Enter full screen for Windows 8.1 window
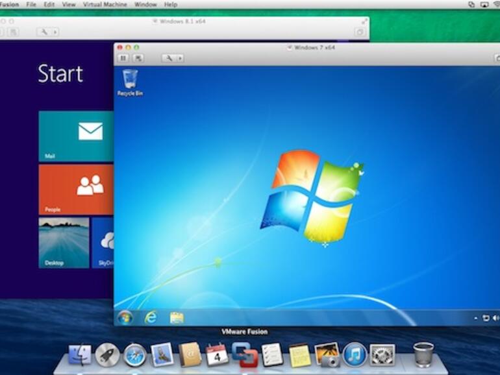This screenshot has height=375, width=500. [364, 21]
